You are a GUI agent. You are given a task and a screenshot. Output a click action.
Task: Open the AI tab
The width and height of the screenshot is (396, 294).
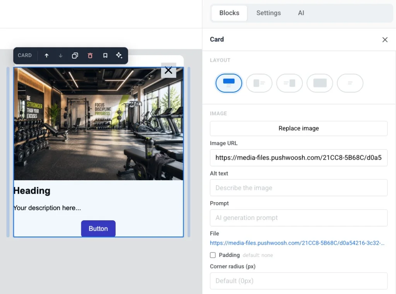[301, 13]
